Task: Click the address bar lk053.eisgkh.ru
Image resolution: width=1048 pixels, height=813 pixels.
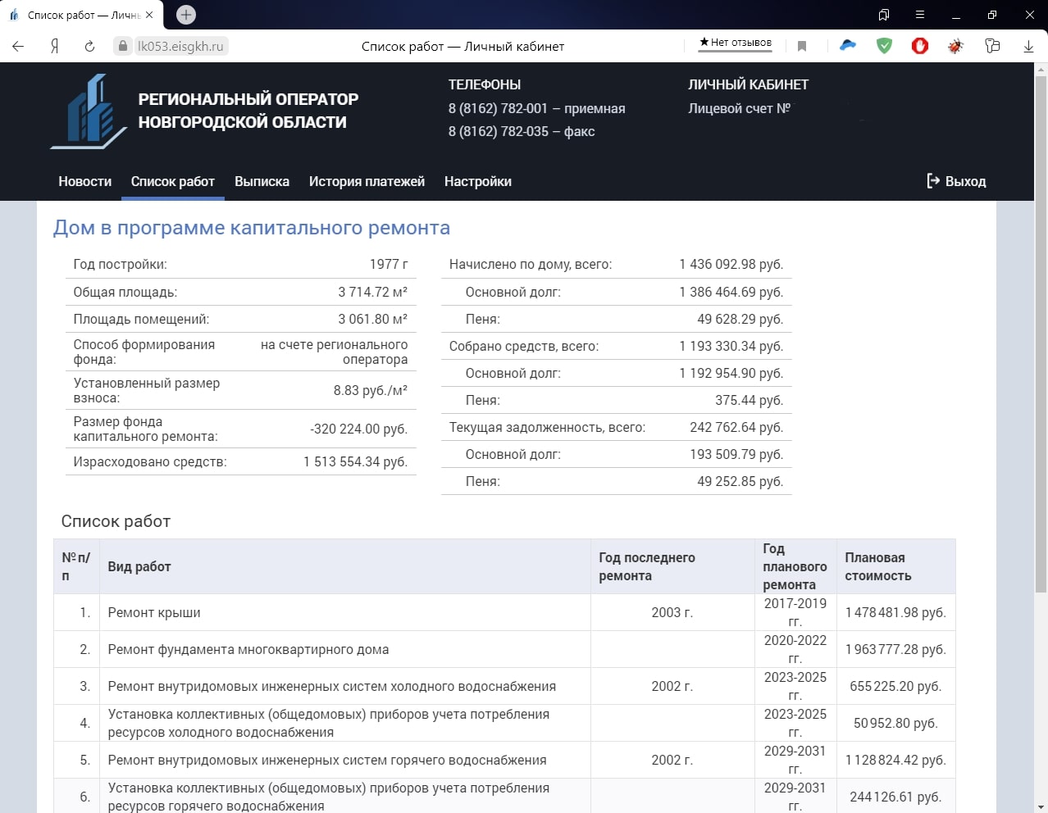Action: pos(180,46)
